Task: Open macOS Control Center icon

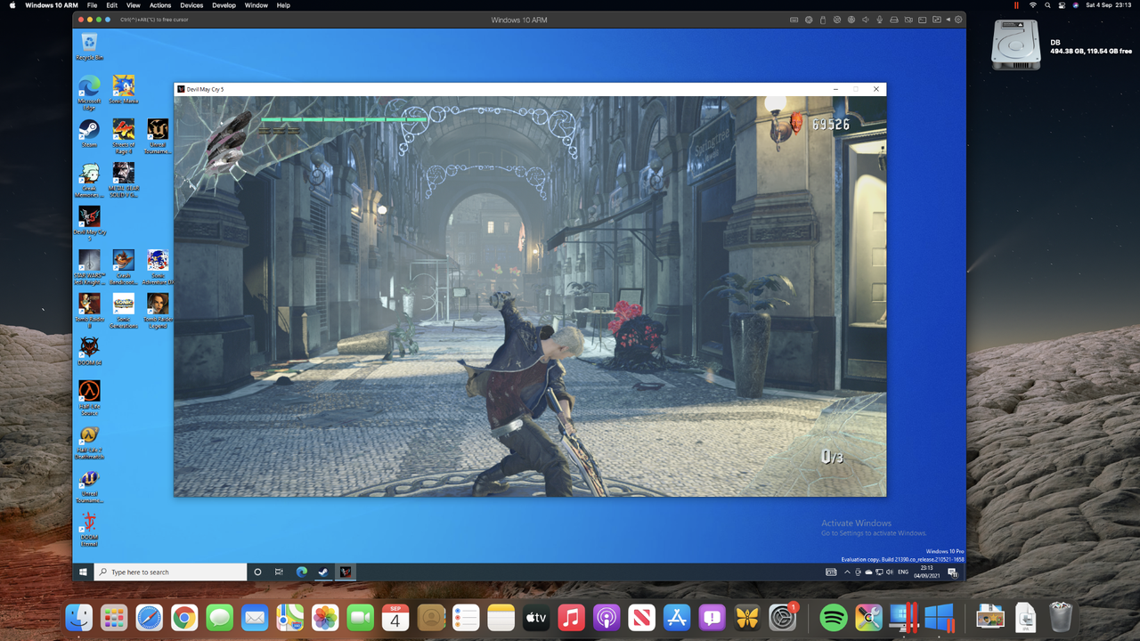Action: tap(1062, 5)
